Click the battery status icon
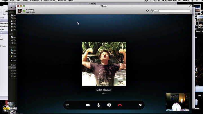The height and width of the screenshot is (114, 203). [x=164, y=1]
